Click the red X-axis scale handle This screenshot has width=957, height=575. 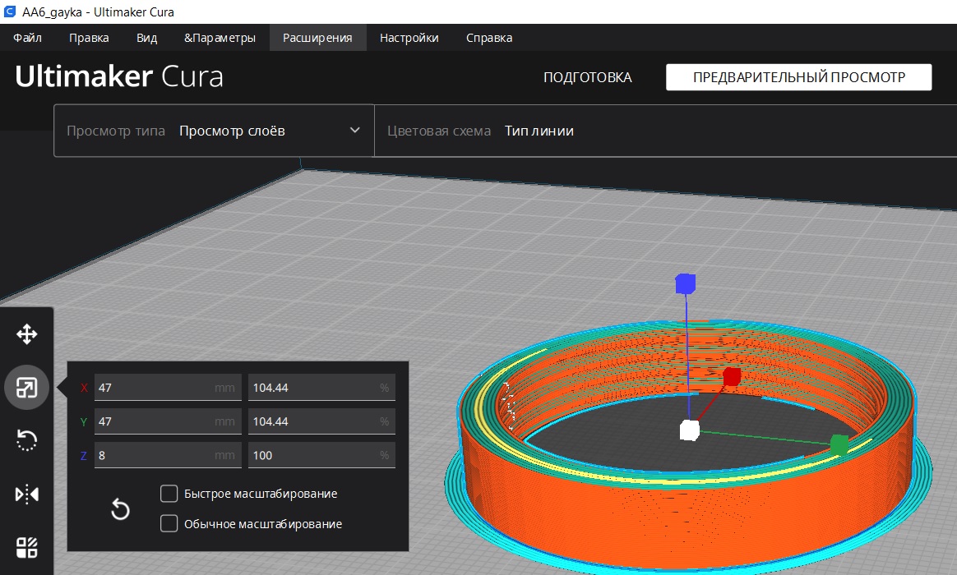click(x=732, y=377)
